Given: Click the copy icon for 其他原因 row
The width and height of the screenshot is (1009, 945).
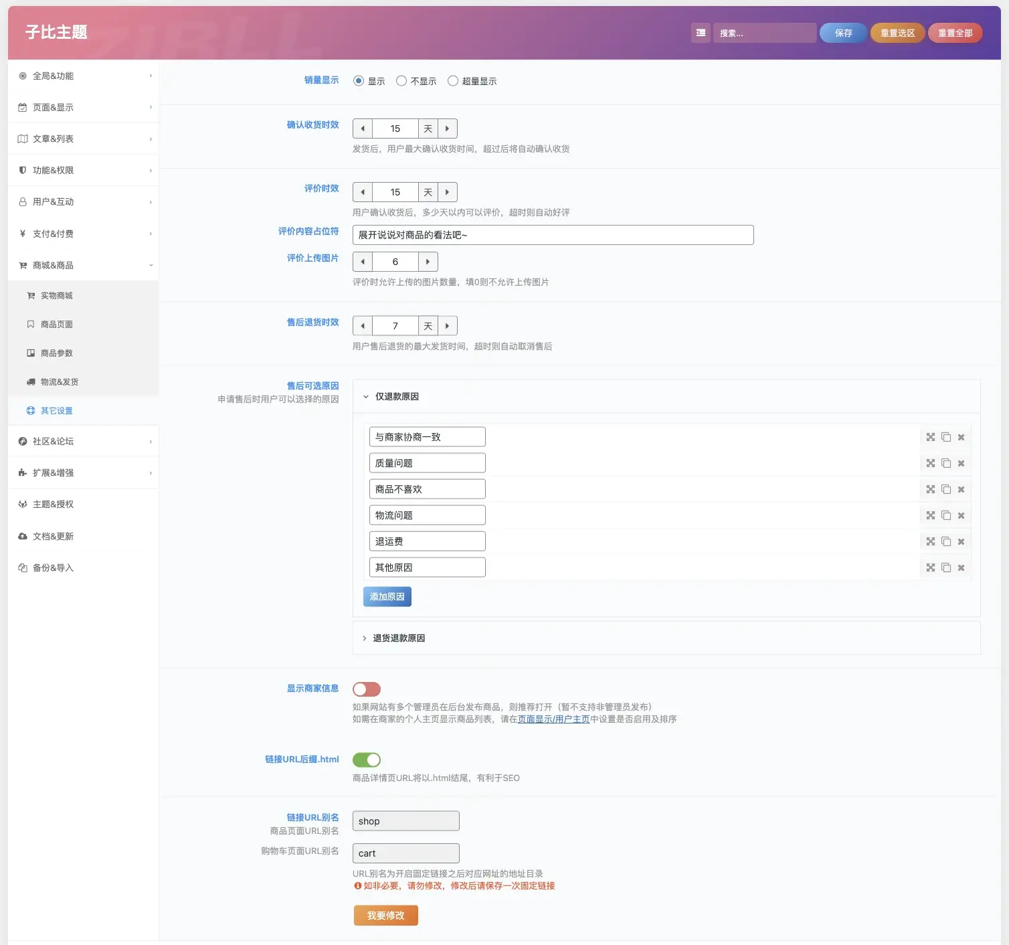Looking at the screenshot, I should point(946,568).
